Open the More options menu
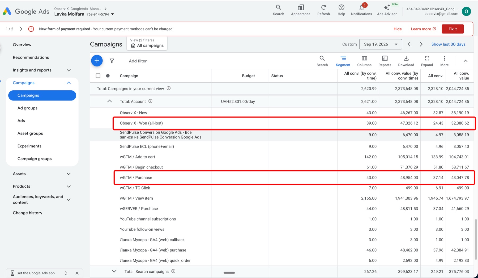This screenshot has width=478, height=278. click(x=444, y=61)
